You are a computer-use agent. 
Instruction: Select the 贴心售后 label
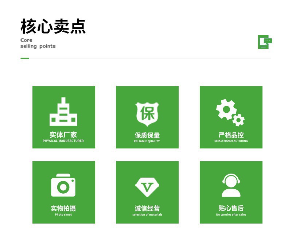pos(231,208)
